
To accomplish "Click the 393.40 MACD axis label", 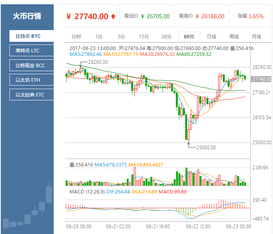I will [260, 200].
